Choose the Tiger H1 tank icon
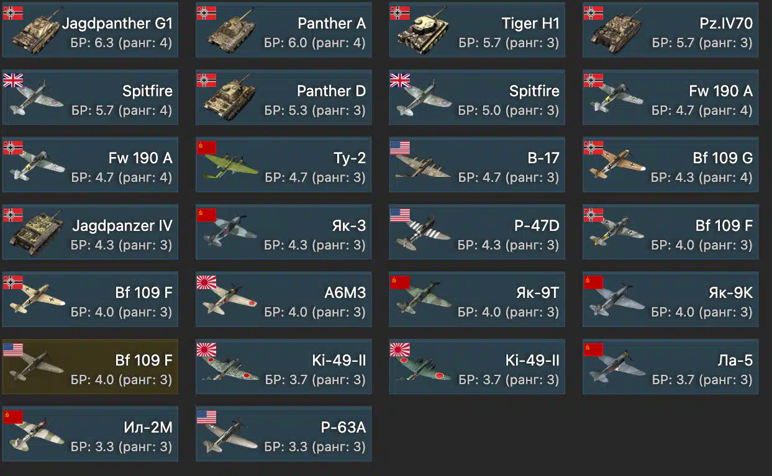The height and width of the screenshot is (476, 772). (424, 32)
